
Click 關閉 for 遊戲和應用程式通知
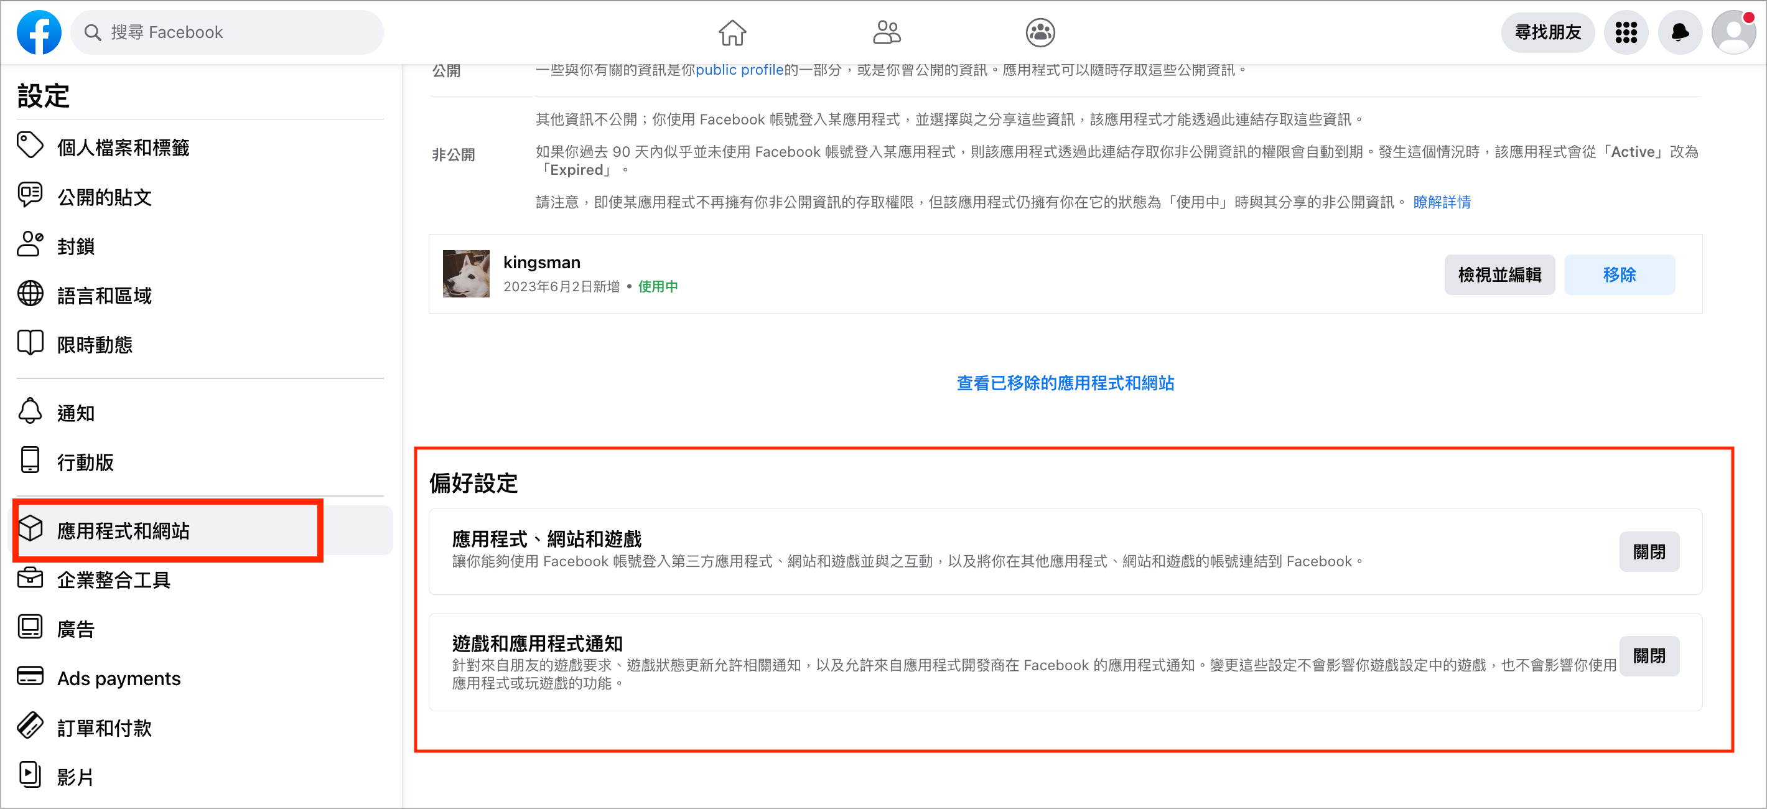click(x=1649, y=656)
